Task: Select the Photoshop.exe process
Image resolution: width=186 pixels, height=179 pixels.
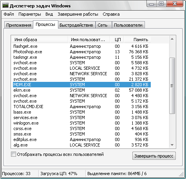Action: coord(82,52)
